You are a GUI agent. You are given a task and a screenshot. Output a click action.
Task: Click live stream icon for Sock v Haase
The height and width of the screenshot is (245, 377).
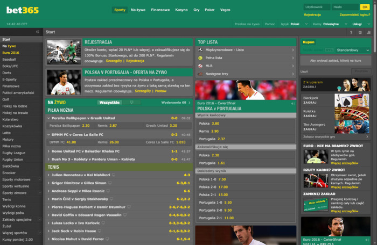click(x=99, y=231)
